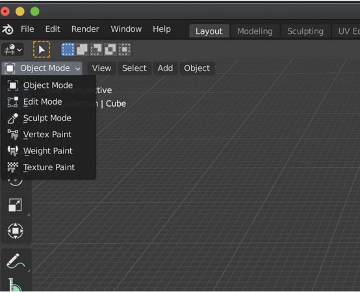Click the Object Mode icon in list
360x292 pixels.
pyautogui.click(x=12, y=85)
